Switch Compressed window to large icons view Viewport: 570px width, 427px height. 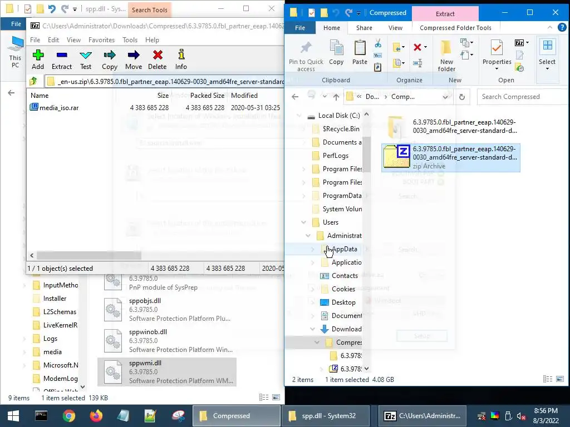coord(560,379)
